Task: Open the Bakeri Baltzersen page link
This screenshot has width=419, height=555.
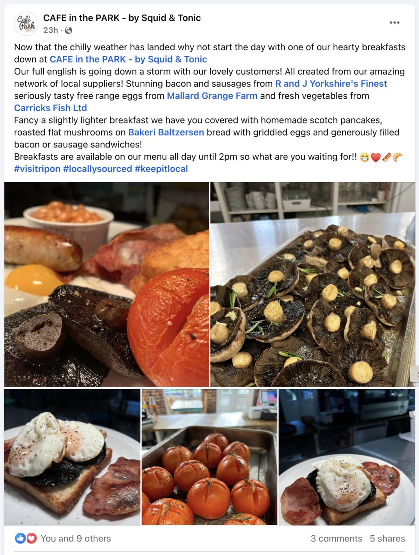Action: (166, 132)
